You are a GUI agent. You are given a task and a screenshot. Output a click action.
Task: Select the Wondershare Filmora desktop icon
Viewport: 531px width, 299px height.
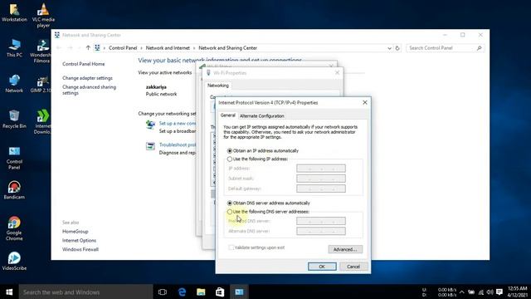point(41,51)
